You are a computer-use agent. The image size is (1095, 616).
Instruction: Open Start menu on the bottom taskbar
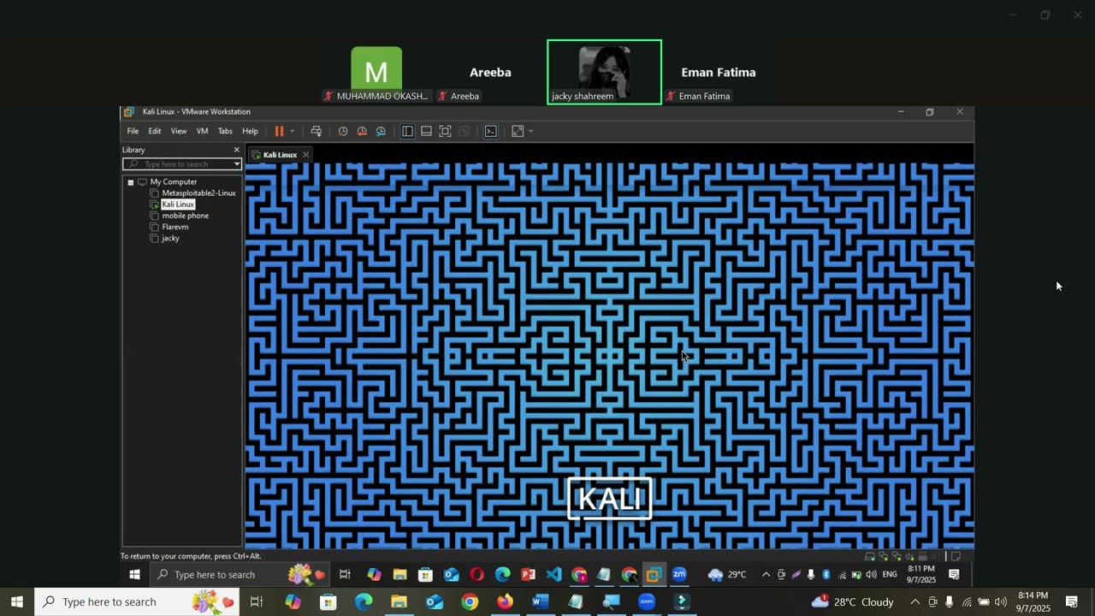(17, 602)
